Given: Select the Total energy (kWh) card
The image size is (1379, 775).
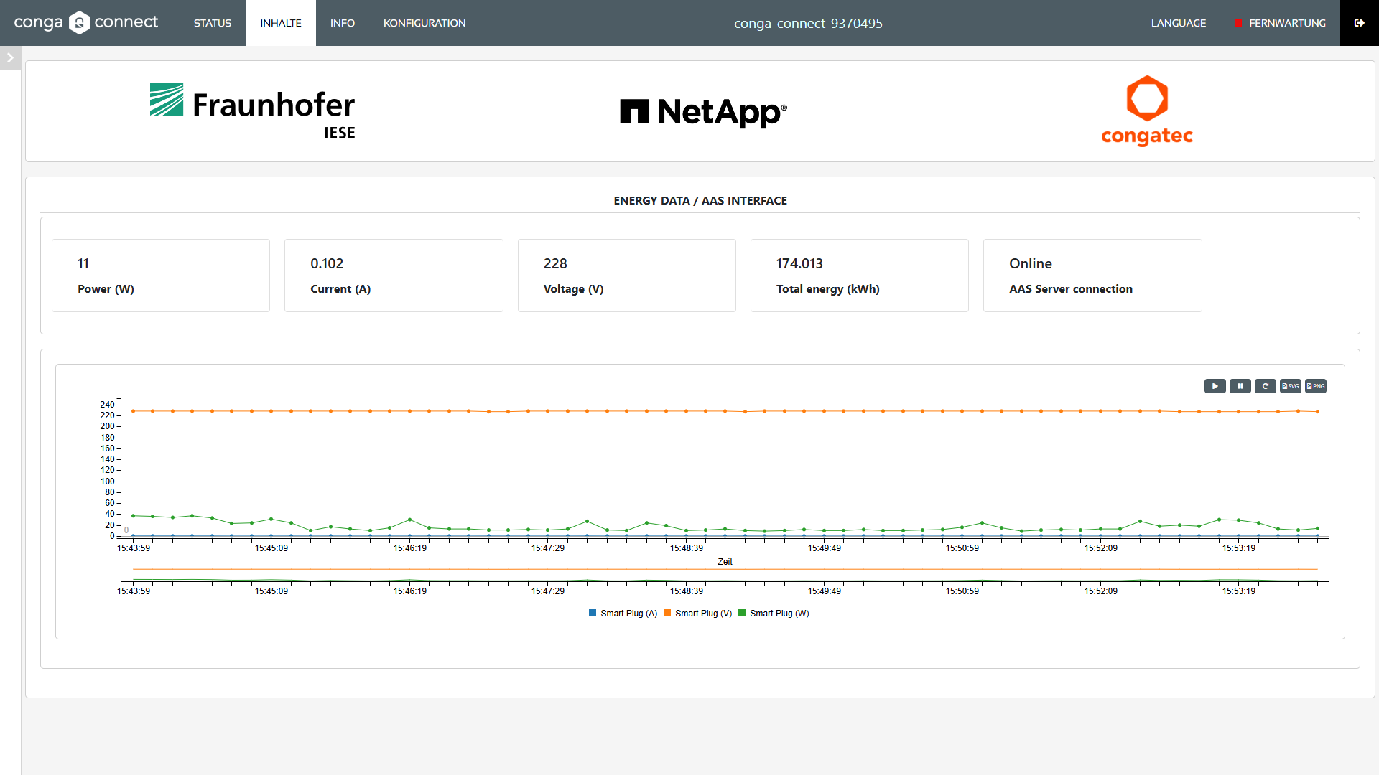Looking at the screenshot, I should tap(859, 276).
